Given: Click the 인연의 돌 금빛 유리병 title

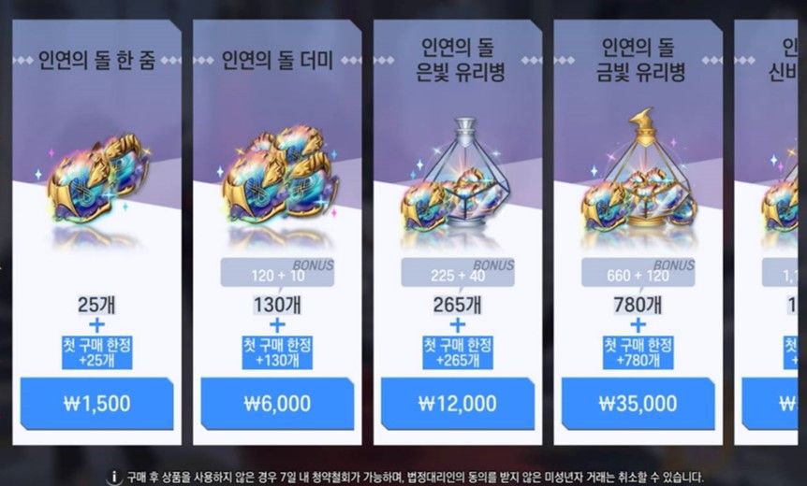Looking at the screenshot, I should tap(639, 60).
